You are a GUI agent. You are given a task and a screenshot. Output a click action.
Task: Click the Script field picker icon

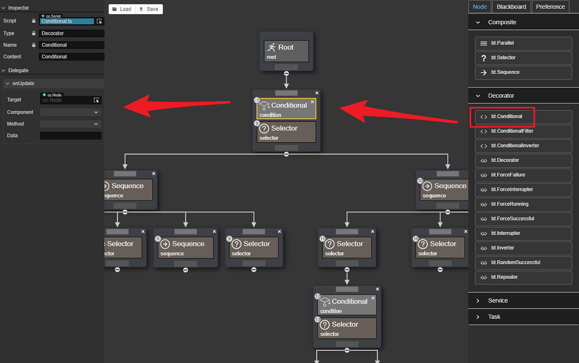click(x=99, y=21)
